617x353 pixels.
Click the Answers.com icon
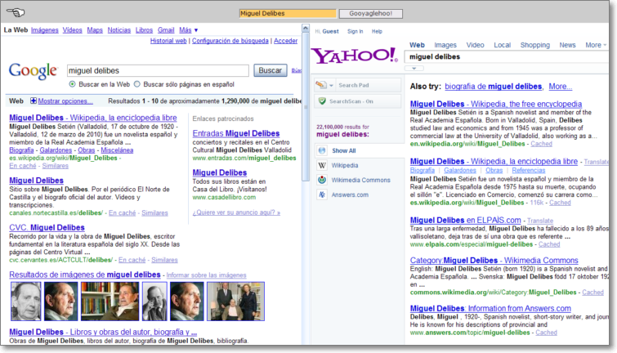[x=322, y=194]
